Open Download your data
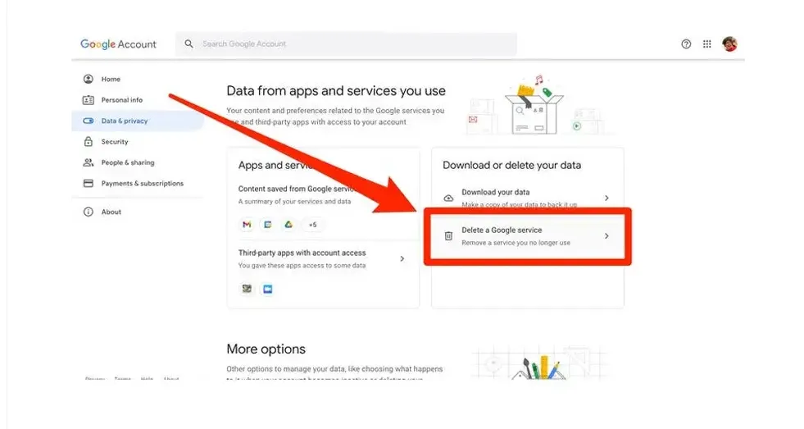Viewport: 804px width, 429px height. 527,198
